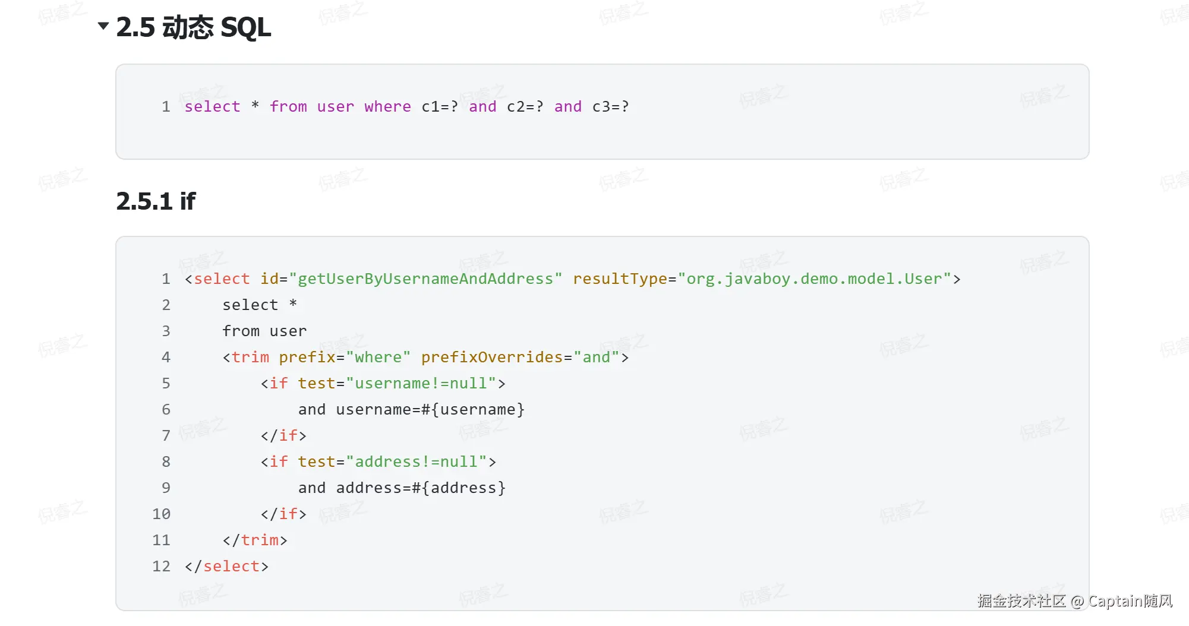
Task: Click 'where' keyword in first SQL line
Action: [x=387, y=107]
